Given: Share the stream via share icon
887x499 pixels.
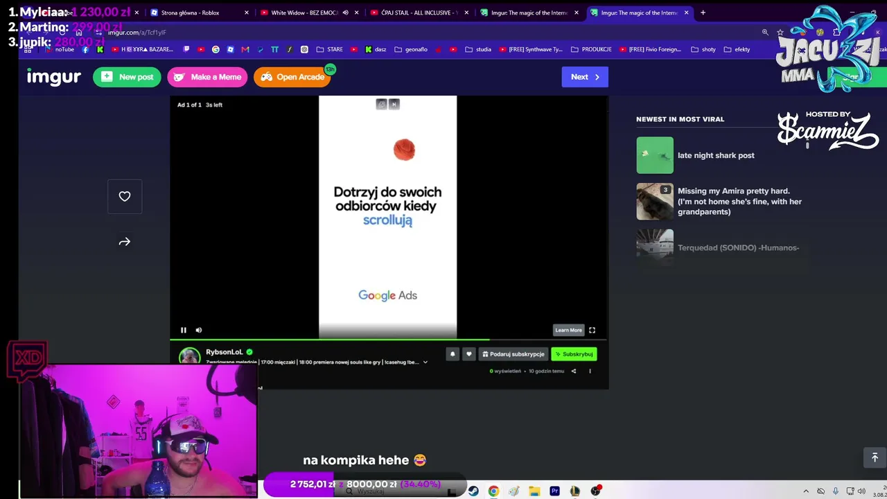Looking at the screenshot, I should click(x=573, y=371).
